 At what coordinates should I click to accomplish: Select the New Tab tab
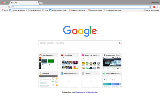24,3
